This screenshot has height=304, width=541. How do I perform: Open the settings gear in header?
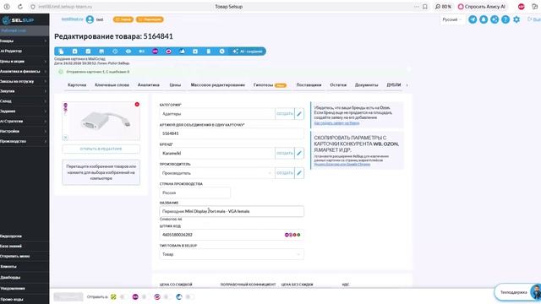[516, 19]
